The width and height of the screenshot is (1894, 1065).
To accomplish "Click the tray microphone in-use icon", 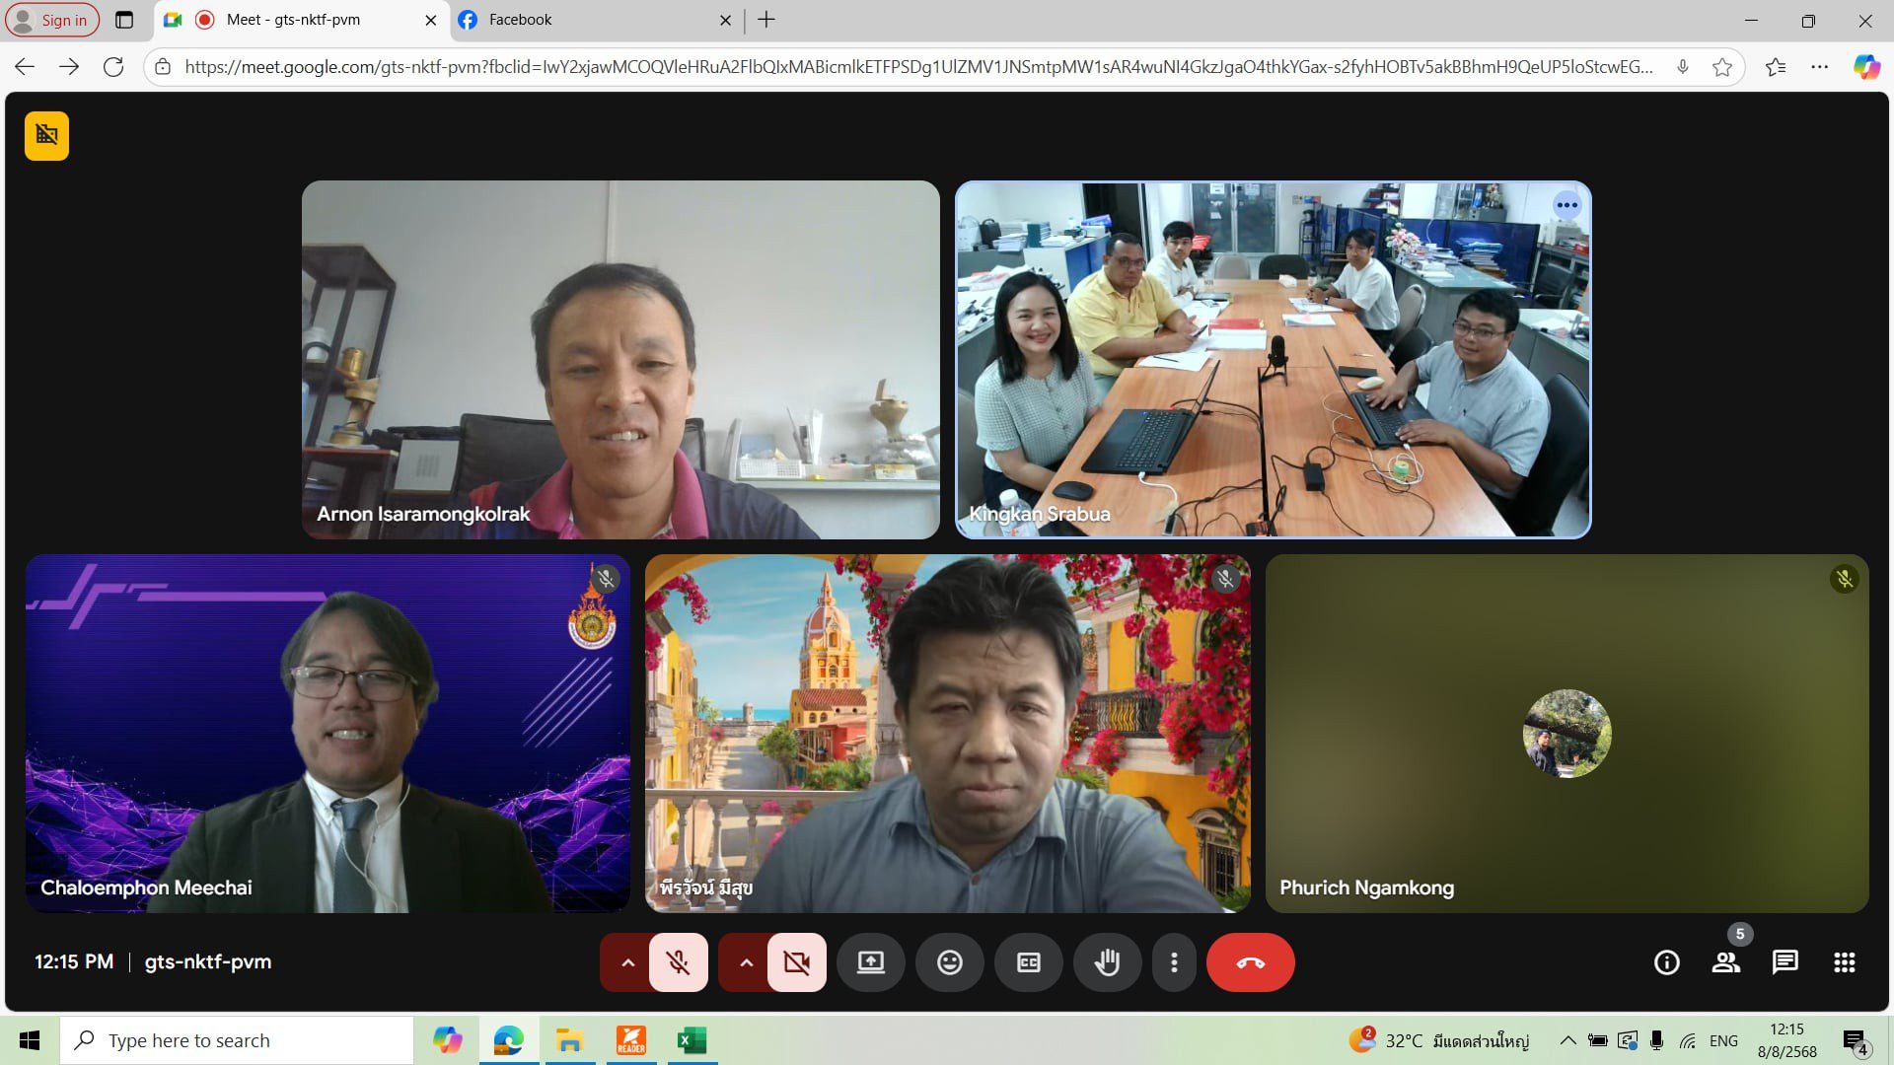I will pyautogui.click(x=1657, y=1040).
